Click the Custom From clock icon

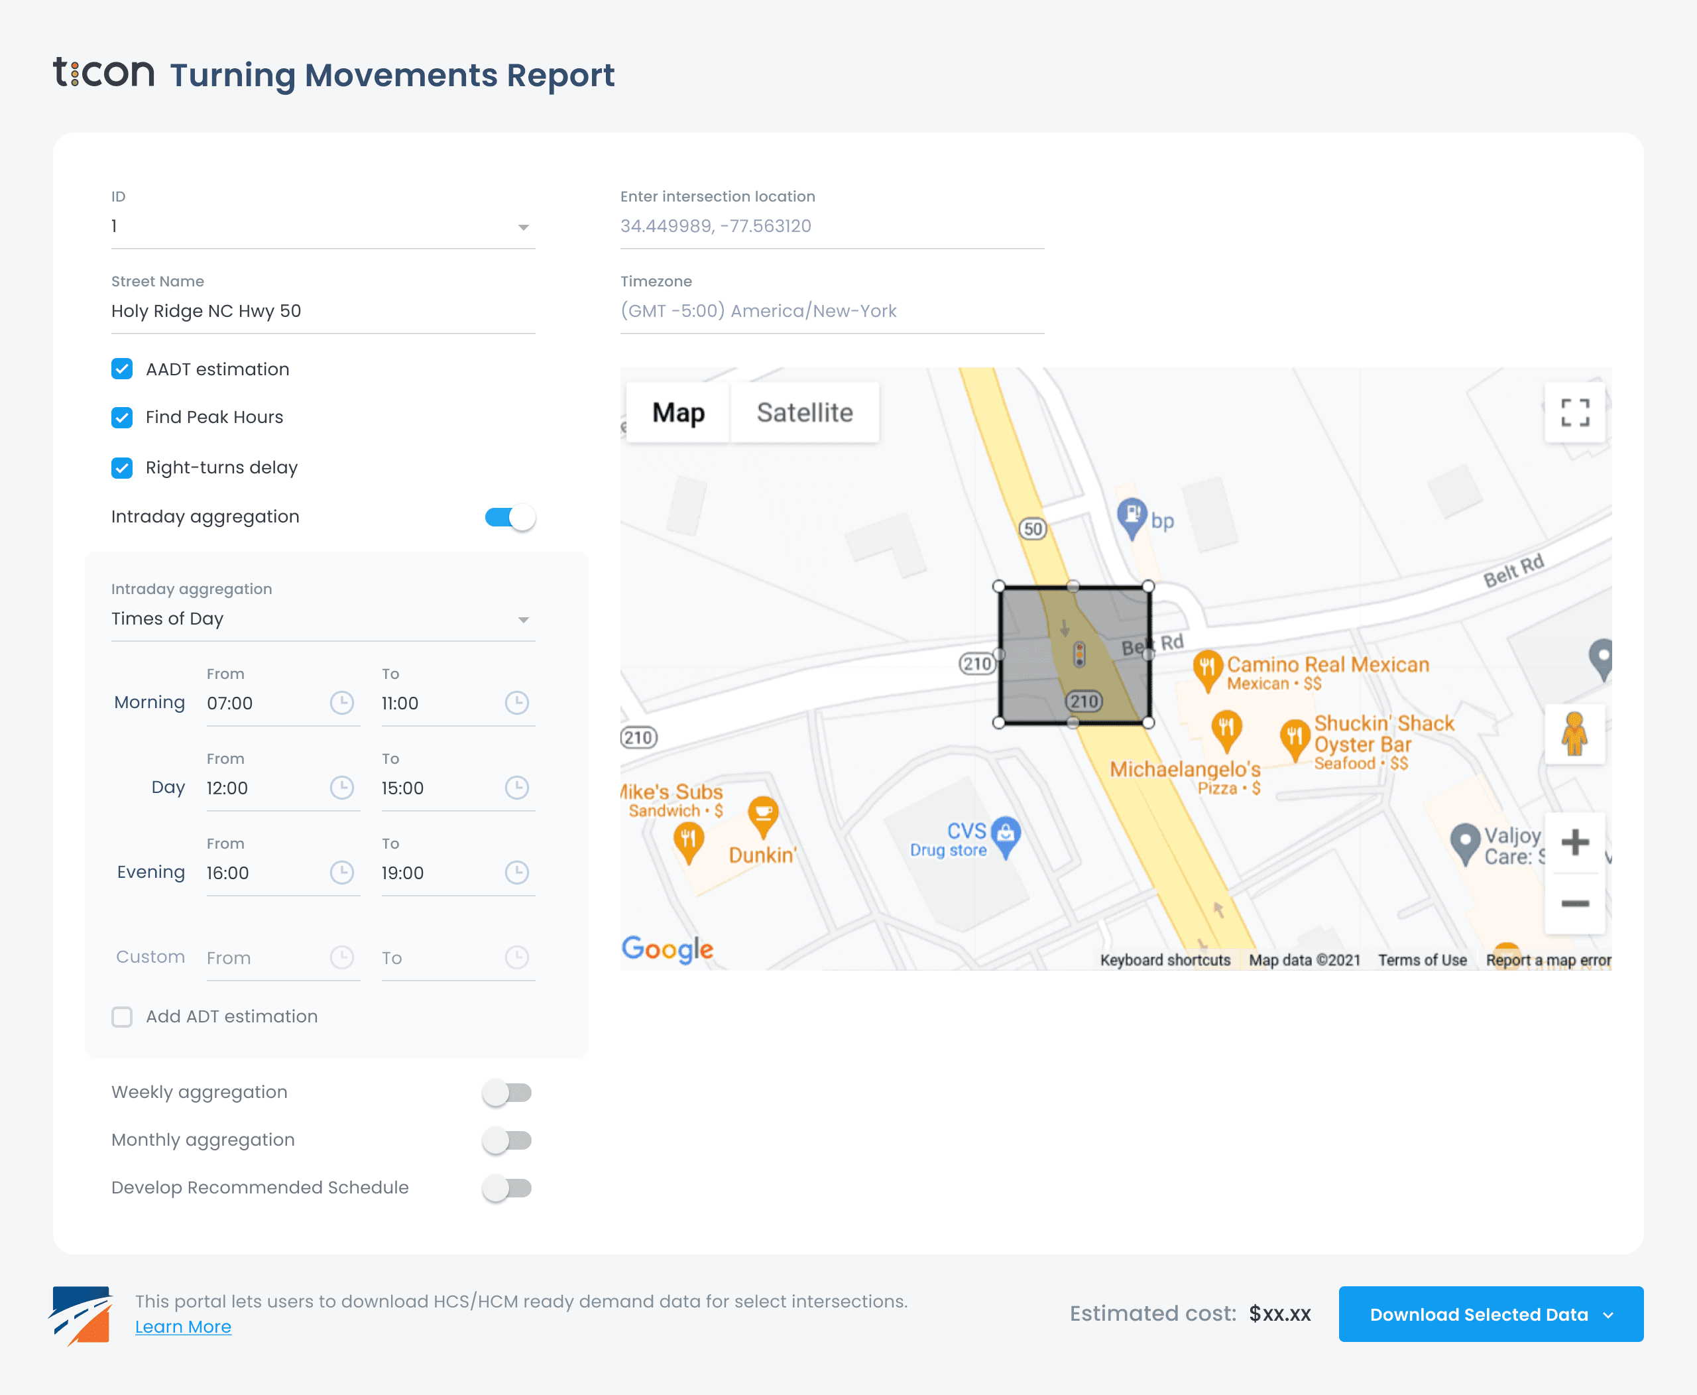342,957
